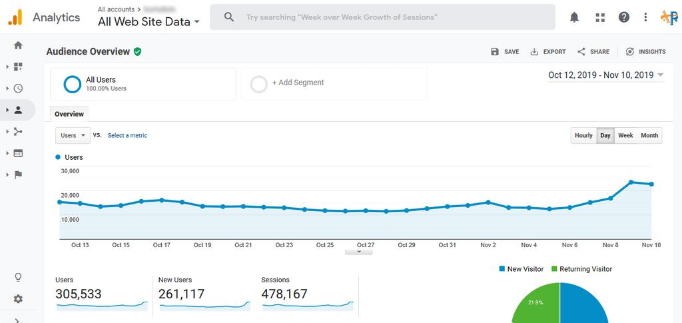Open Customization dashboards icon in sidebar

tap(18, 67)
